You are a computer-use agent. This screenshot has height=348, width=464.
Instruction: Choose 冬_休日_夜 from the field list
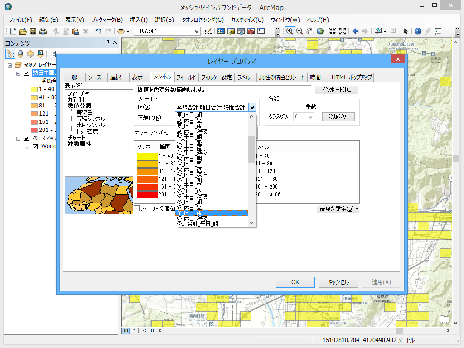pos(212,213)
